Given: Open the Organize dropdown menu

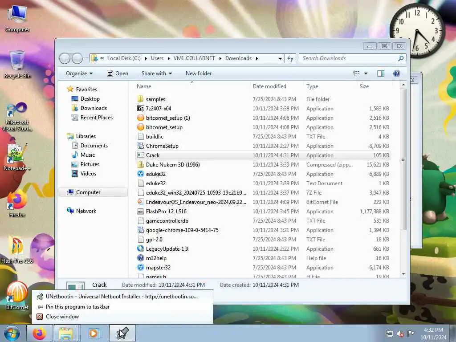Looking at the screenshot, I should (79, 73).
